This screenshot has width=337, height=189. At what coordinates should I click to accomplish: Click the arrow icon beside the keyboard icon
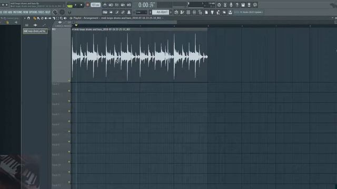pos(111,12)
